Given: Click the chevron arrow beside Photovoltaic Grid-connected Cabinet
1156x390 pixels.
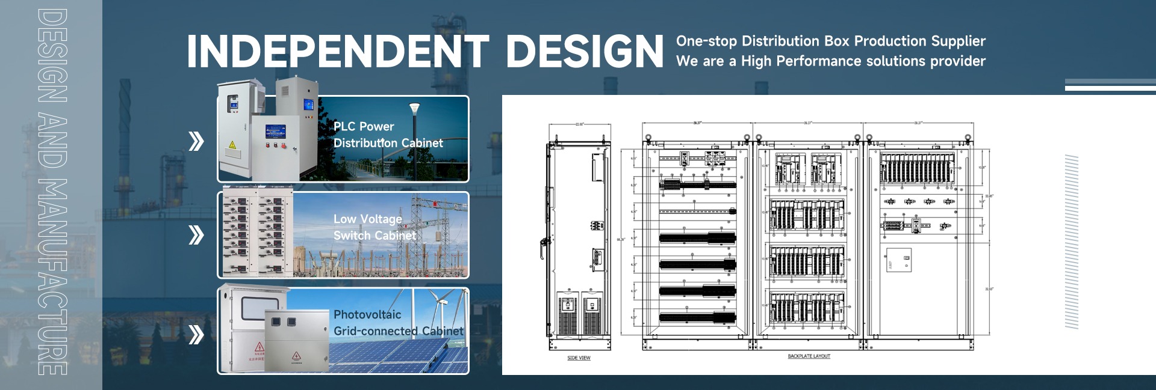Looking at the screenshot, I should pyautogui.click(x=196, y=335).
